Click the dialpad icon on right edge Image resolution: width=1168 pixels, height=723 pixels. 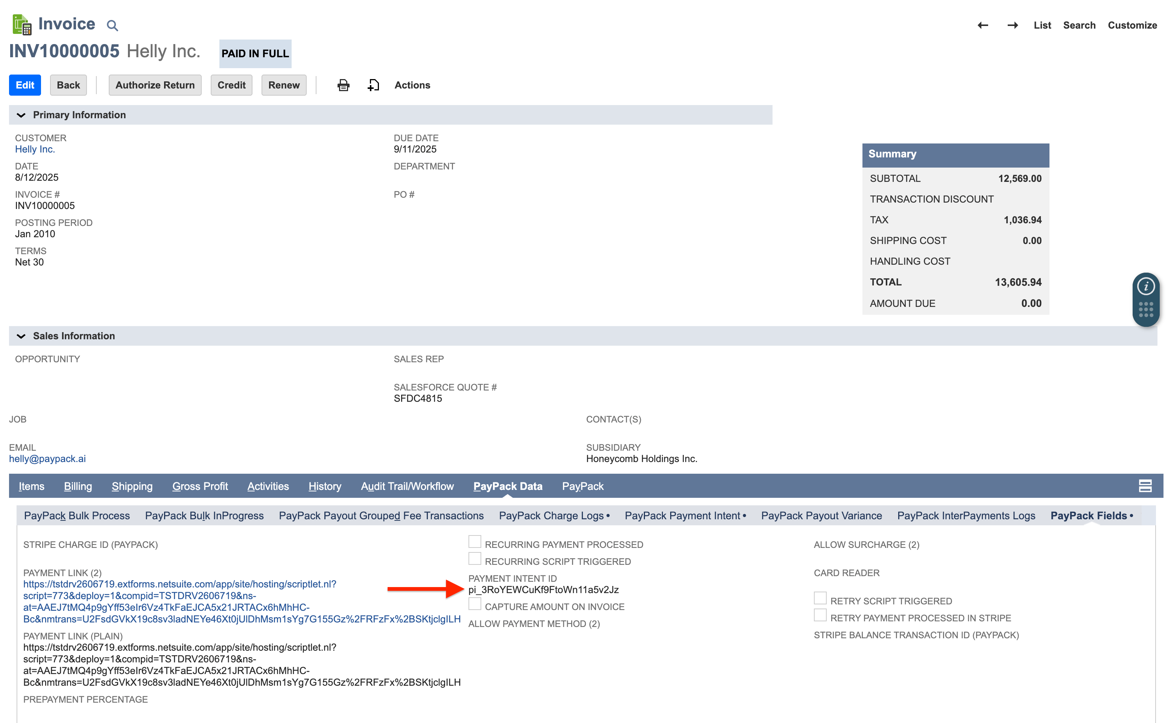1147,310
